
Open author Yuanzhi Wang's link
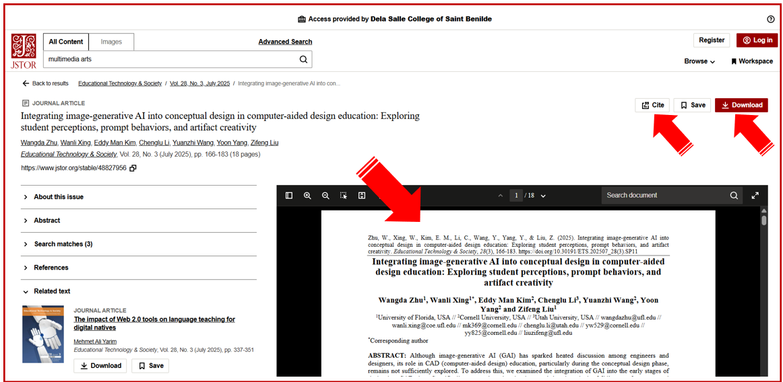tap(193, 143)
